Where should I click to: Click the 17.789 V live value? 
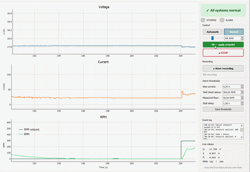[x=215, y=149]
